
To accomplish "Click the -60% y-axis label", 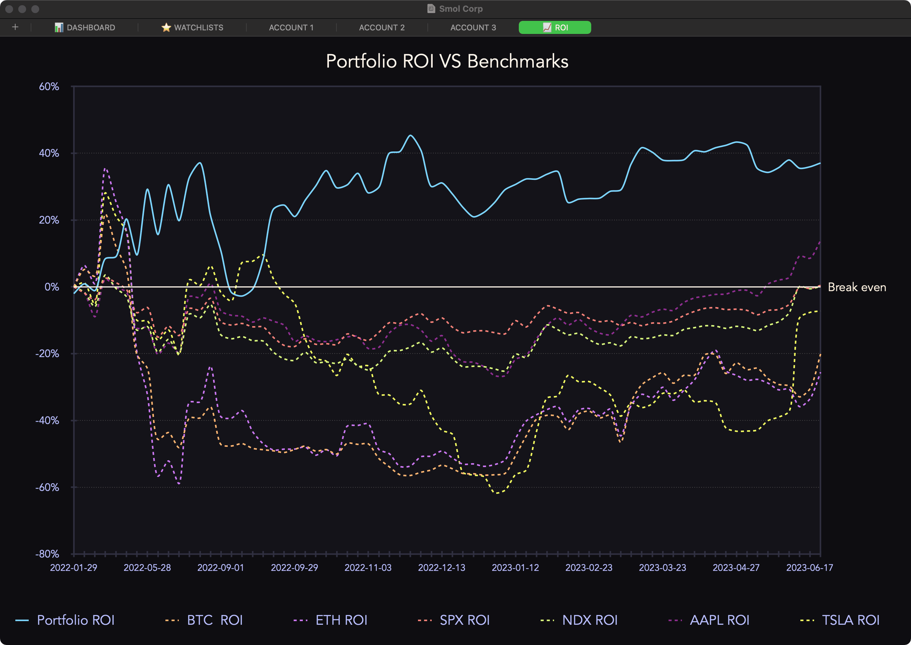I will 47,487.
